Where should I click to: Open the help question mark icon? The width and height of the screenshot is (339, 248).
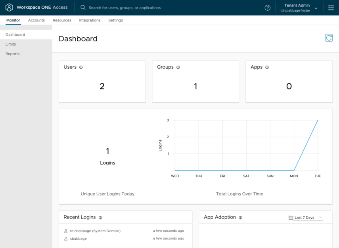268,8
